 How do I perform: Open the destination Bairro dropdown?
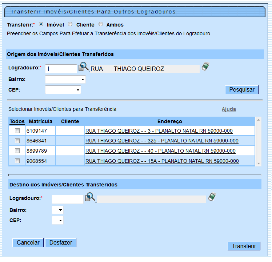[58, 210]
